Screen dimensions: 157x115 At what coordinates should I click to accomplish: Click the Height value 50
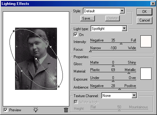pyautogui.click(x=119, y=107)
